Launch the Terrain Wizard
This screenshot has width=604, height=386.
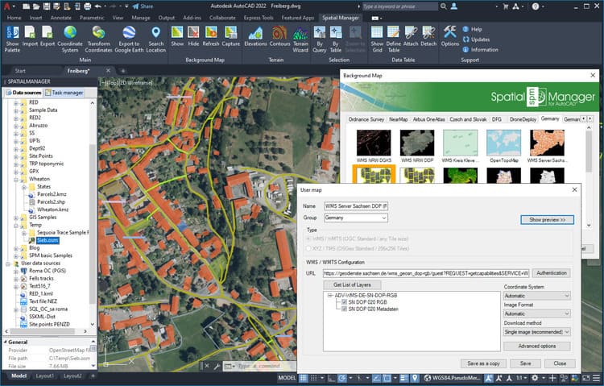click(x=301, y=37)
